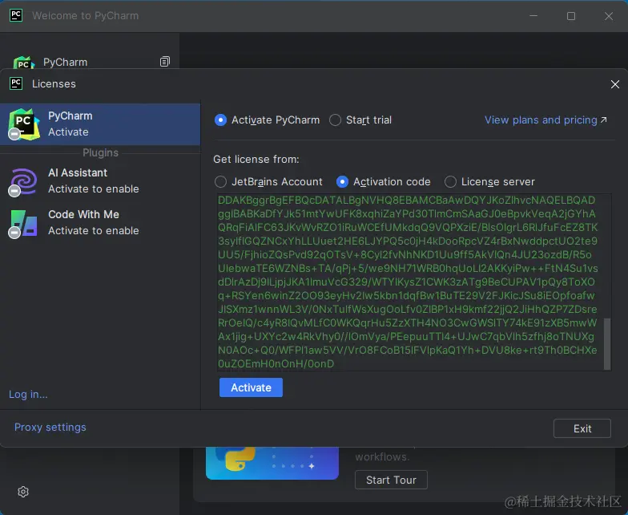Select Code With Me plugin entry

100,223
